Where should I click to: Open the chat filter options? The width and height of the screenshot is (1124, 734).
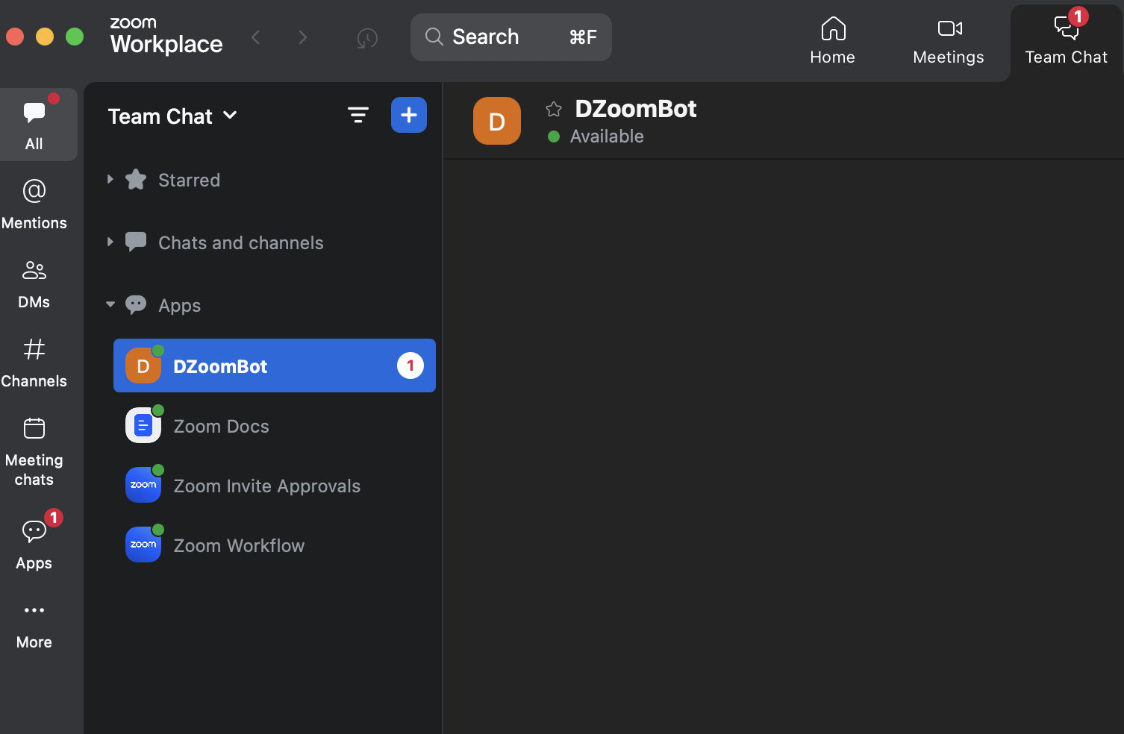[358, 115]
